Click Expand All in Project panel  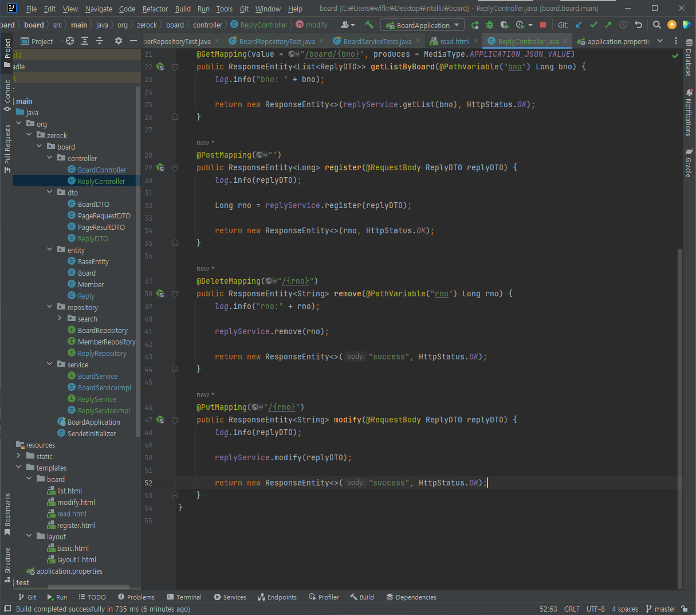coord(85,41)
